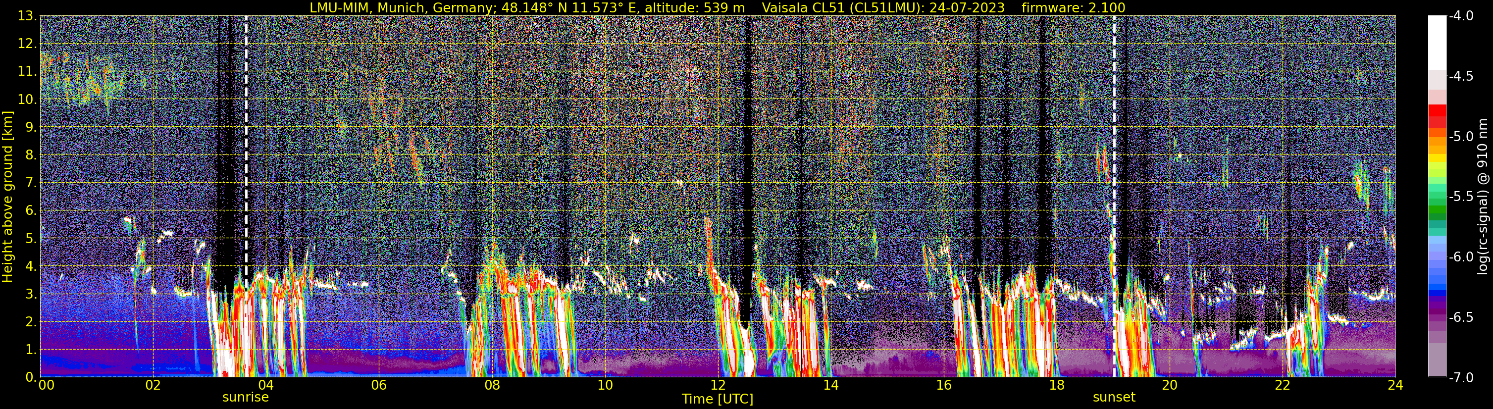The width and height of the screenshot is (1493, 409).
Task: Click the colorbar tick label '-6.0'
Action: point(1460,257)
